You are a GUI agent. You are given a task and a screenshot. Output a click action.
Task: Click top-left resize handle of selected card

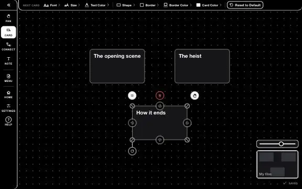[132, 106]
